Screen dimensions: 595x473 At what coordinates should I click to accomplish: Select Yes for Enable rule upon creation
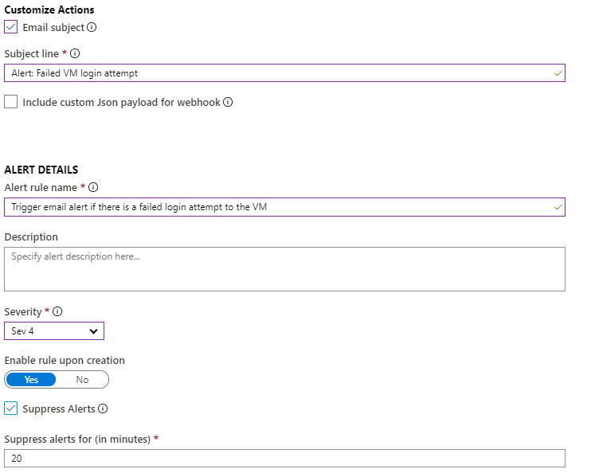pyautogui.click(x=31, y=380)
